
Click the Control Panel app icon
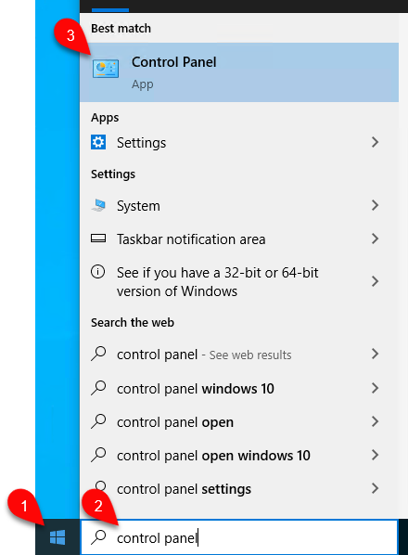(106, 69)
